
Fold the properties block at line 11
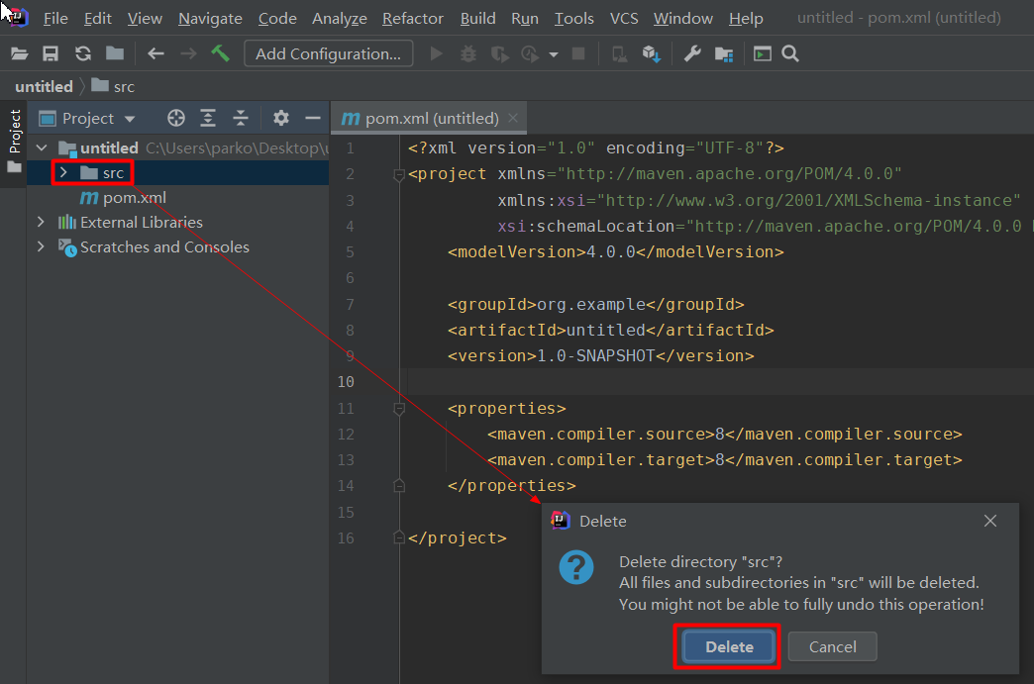pyautogui.click(x=398, y=409)
